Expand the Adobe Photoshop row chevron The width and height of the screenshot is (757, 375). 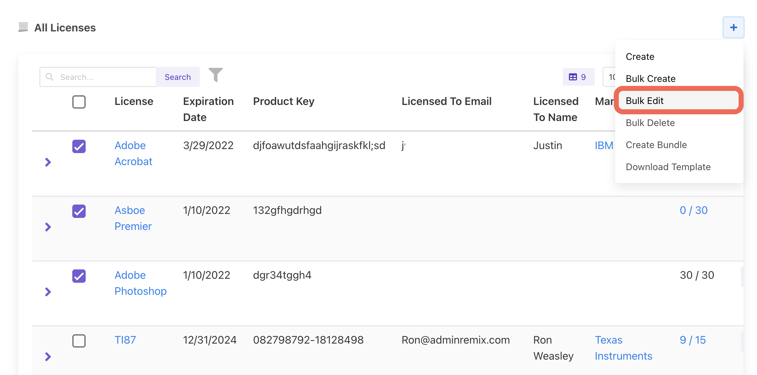tap(48, 292)
